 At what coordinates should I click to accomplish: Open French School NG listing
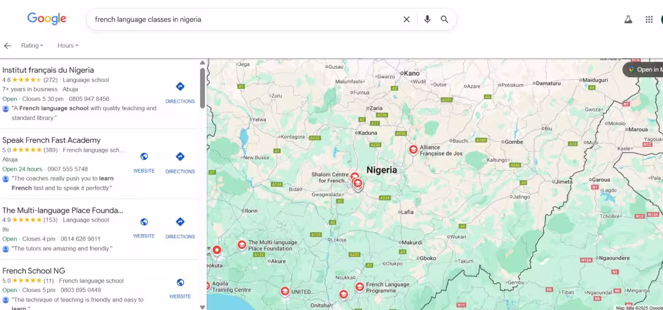click(x=33, y=271)
